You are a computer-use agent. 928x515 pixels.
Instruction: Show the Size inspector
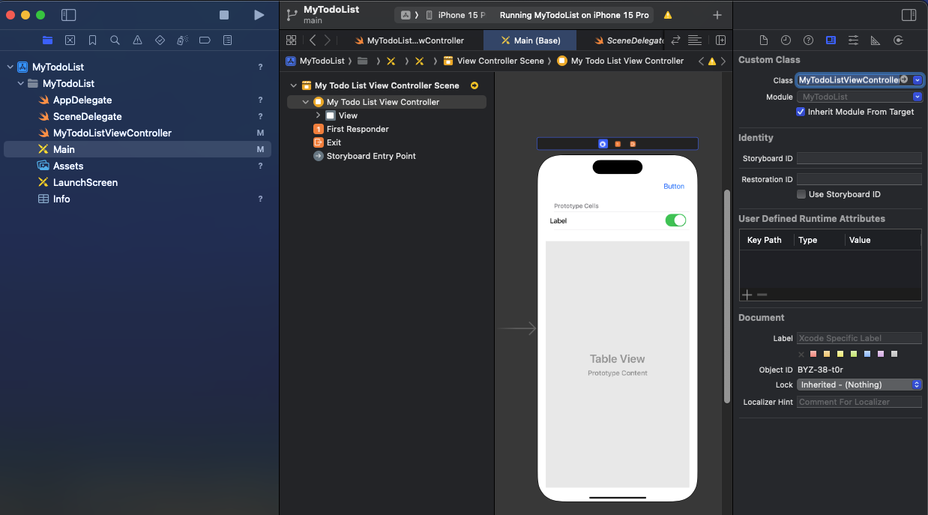876,40
